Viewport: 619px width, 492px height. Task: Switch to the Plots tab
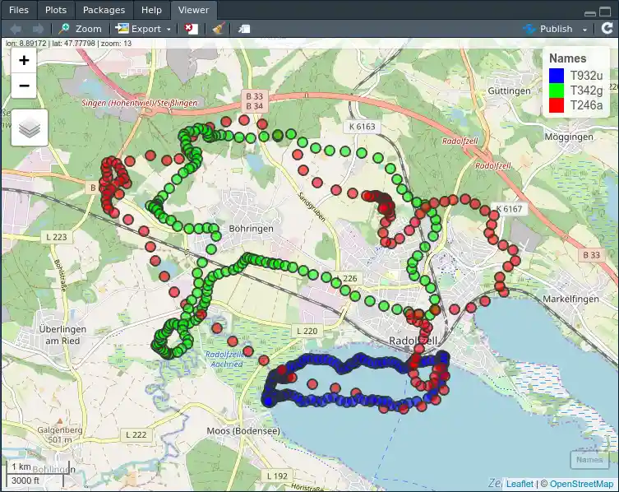[57, 10]
